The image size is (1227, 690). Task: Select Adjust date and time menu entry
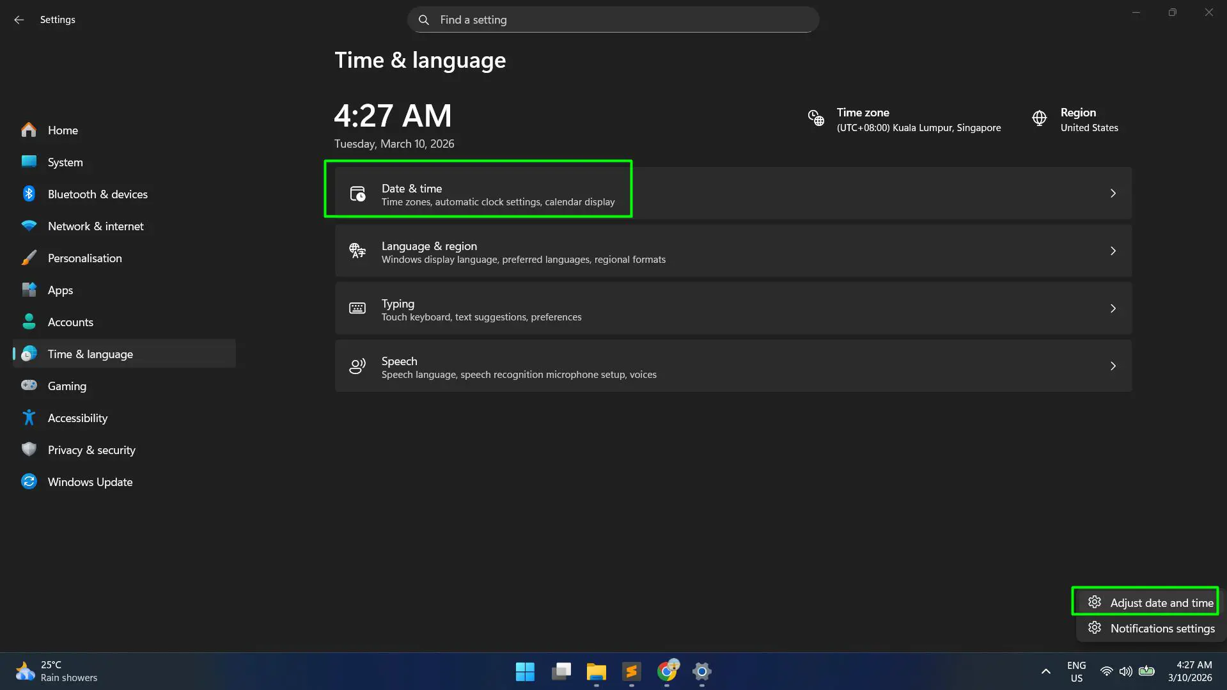click(1151, 602)
